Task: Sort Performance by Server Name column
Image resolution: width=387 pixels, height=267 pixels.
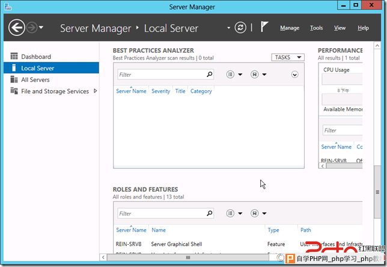Action: point(336,147)
